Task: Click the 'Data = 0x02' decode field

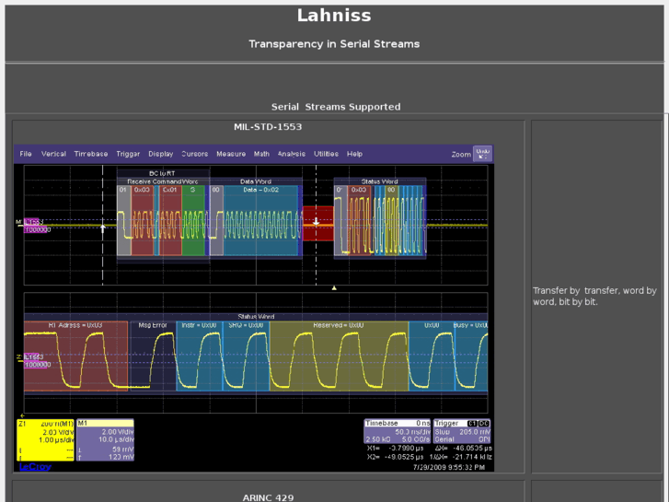Action: (260, 220)
